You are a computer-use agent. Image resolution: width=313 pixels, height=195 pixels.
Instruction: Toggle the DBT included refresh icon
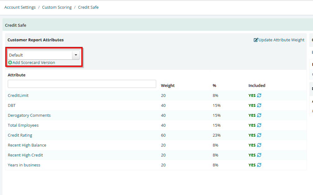259,105
